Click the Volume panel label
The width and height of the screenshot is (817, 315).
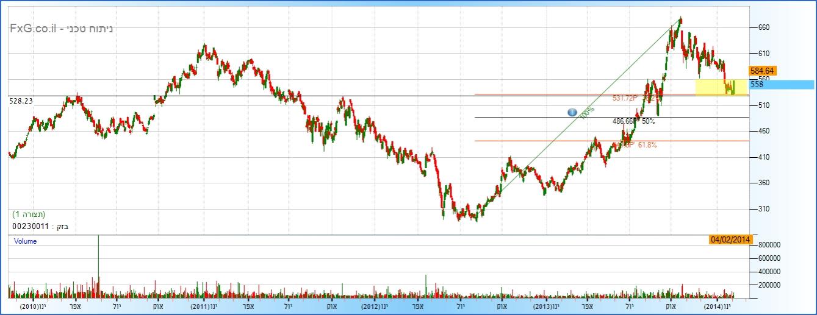25,241
